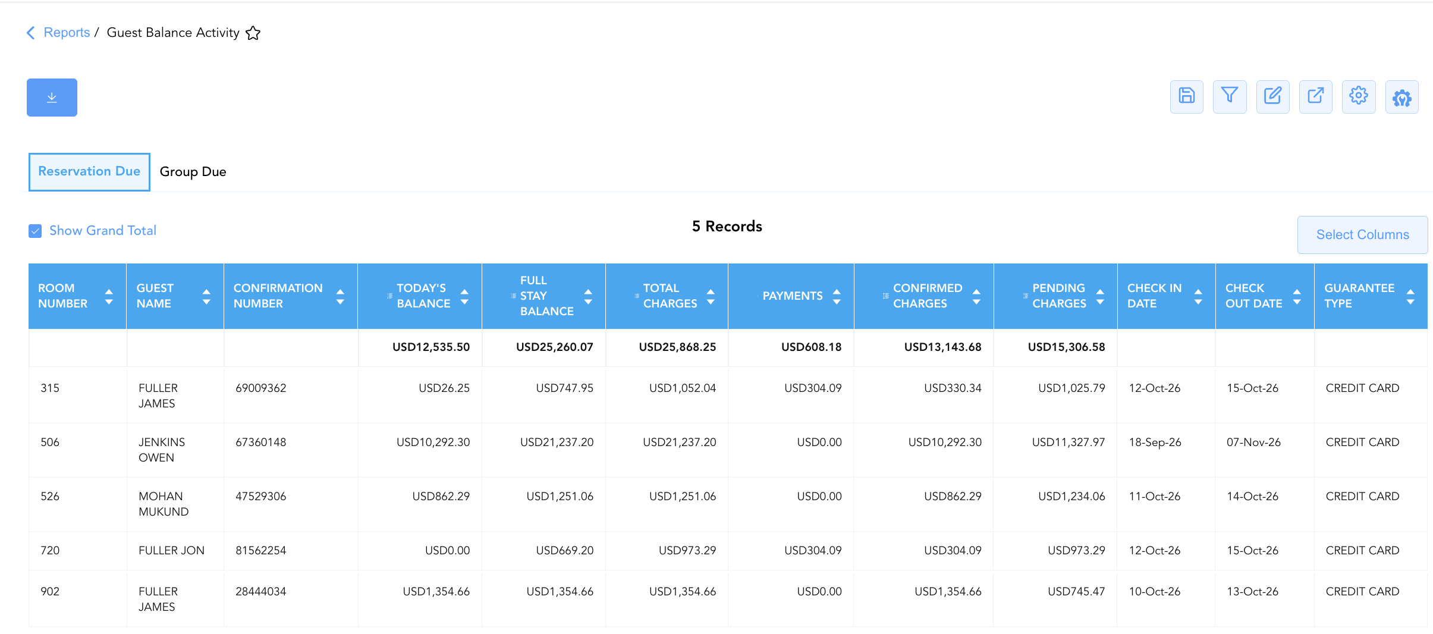Viewport: 1433px width, 634px height.
Task: Click the export/open external icon
Action: (1316, 96)
